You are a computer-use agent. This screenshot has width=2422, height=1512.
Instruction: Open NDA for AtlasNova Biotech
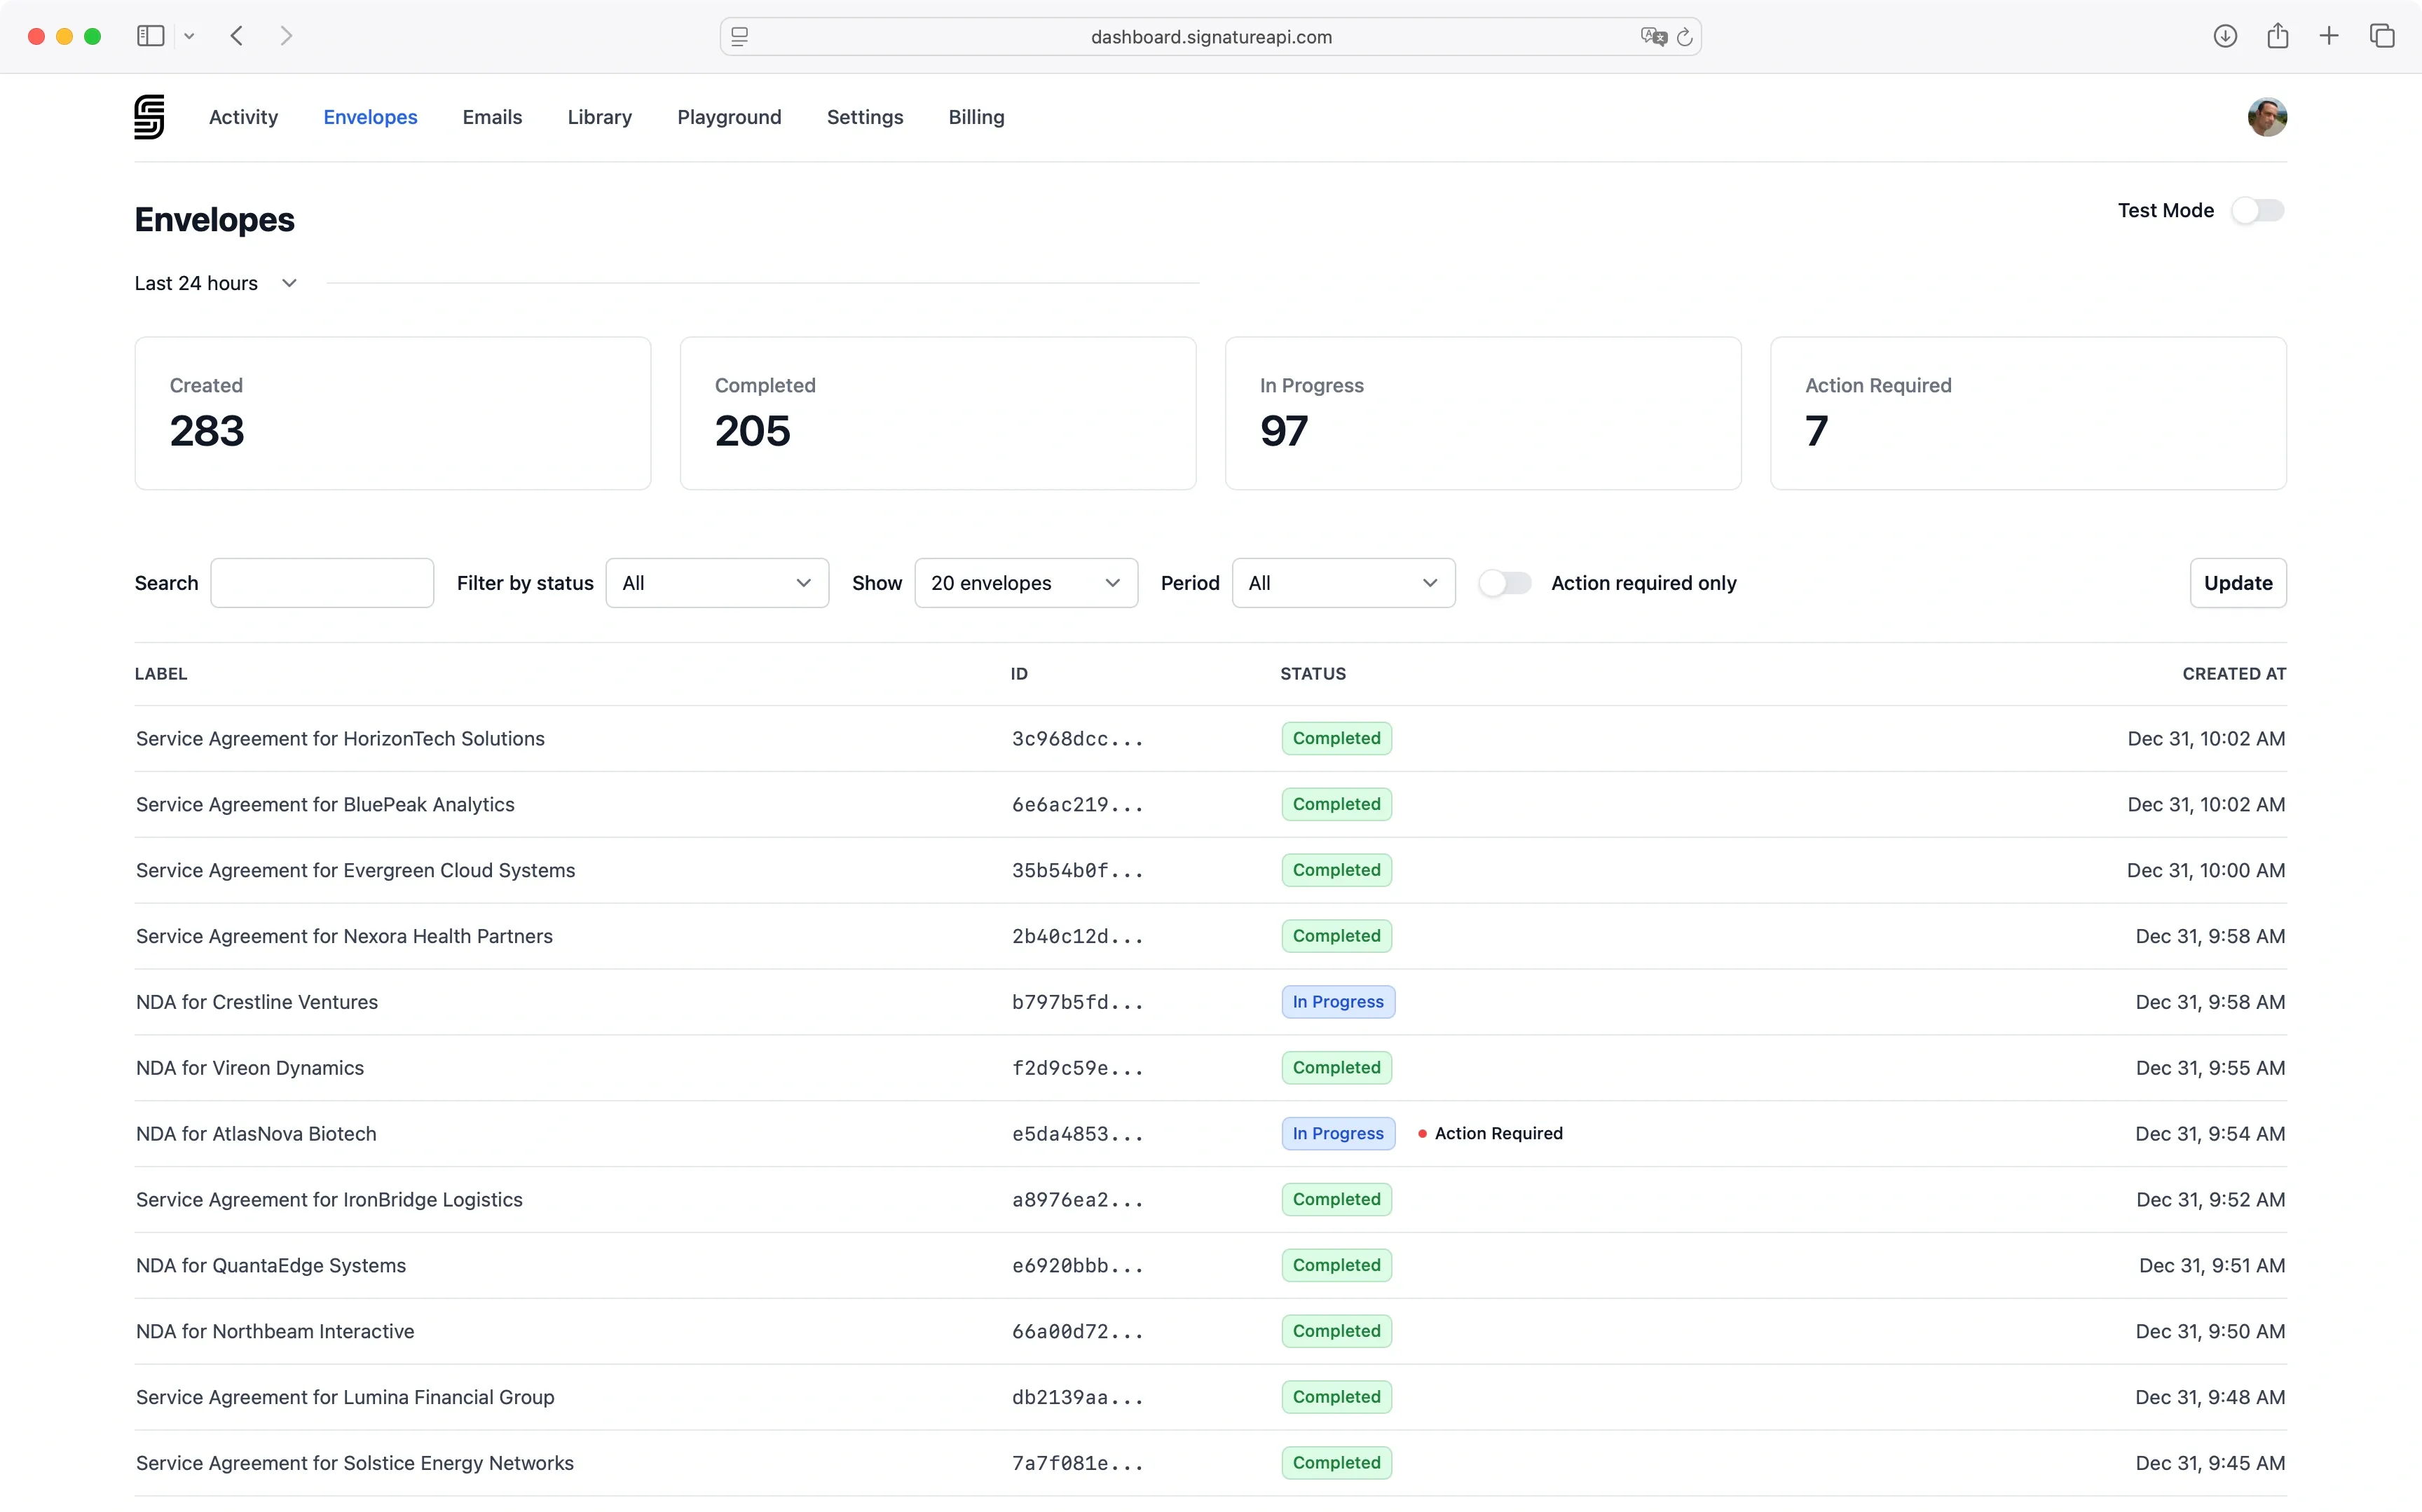point(256,1134)
